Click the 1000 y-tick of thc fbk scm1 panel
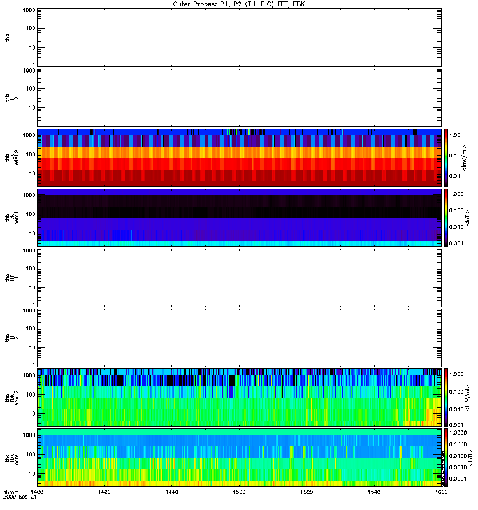The height and width of the screenshot is (510, 478). [29, 435]
